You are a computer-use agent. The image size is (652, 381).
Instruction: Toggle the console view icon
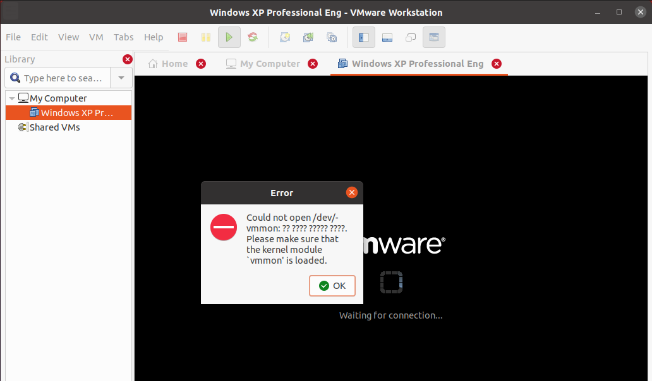click(433, 37)
